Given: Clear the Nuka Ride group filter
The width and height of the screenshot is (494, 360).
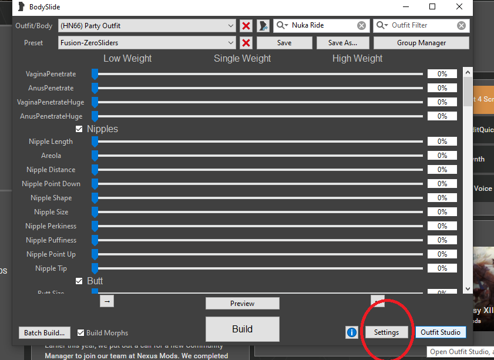Looking at the screenshot, I should click(x=361, y=25).
